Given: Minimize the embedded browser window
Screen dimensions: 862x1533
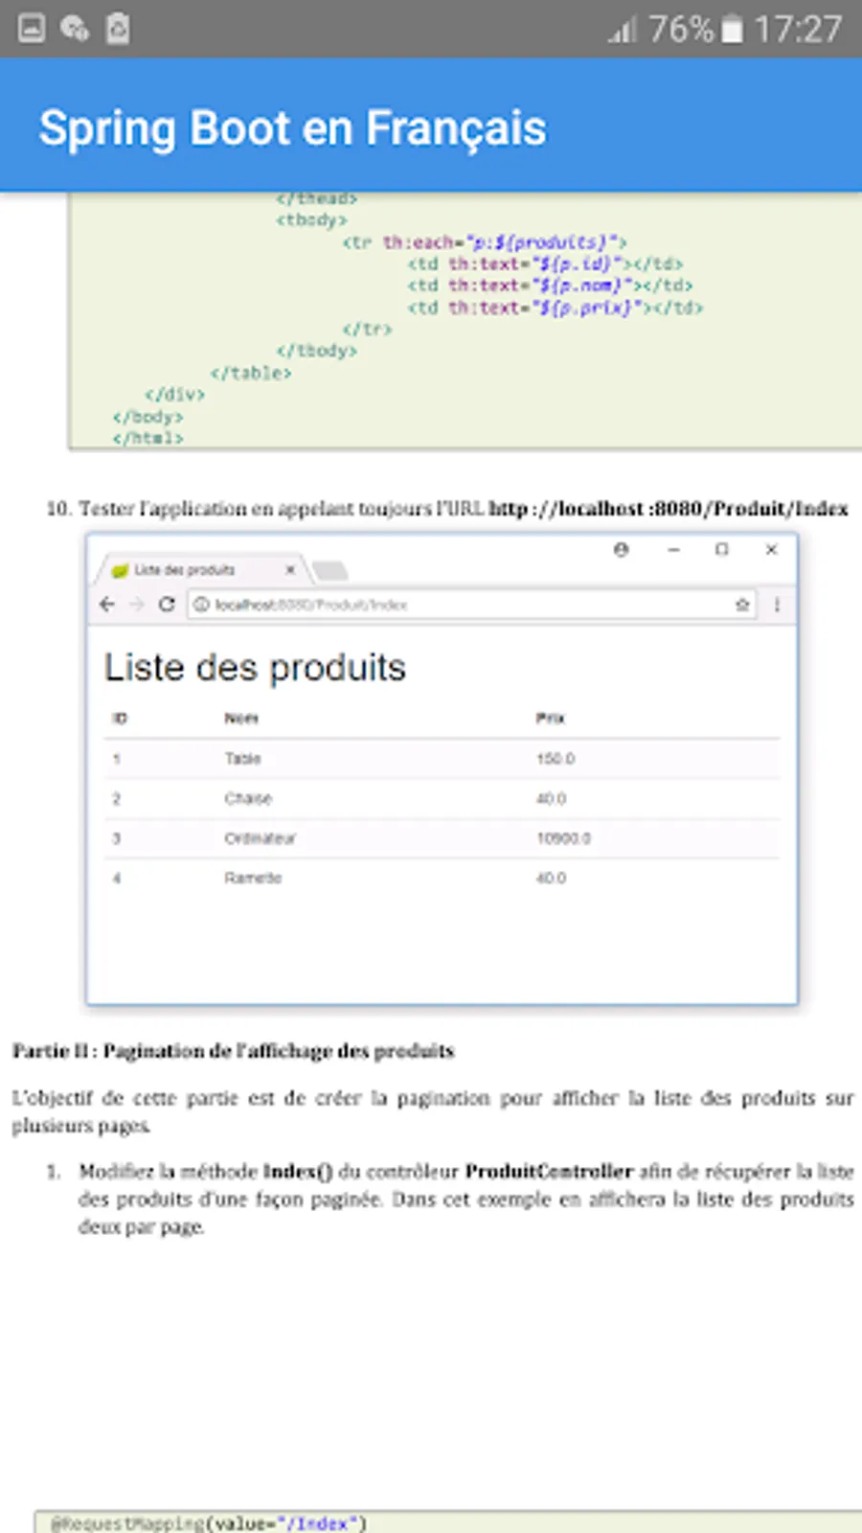Looking at the screenshot, I should coord(673,550).
